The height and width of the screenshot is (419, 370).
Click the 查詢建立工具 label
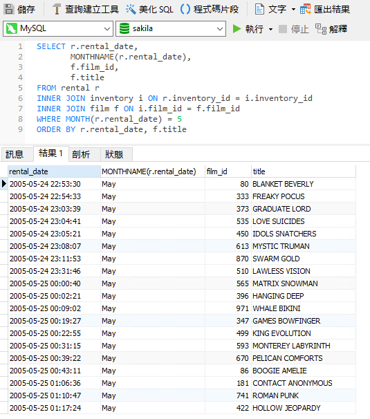pyautogui.click(x=92, y=10)
